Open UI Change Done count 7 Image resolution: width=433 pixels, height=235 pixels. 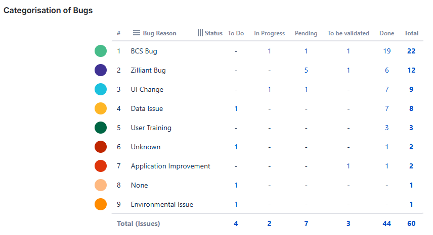click(x=386, y=89)
